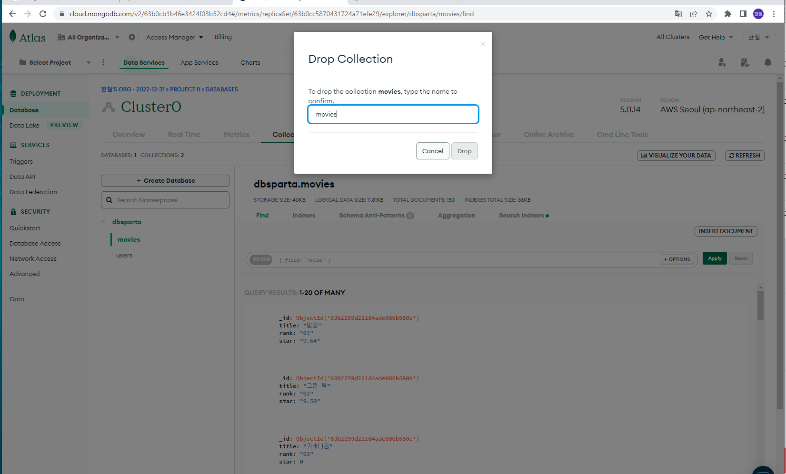Open project options three-dot menu
Image resolution: width=786 pixels, height=474 pixels.
[x=103, y=62]
